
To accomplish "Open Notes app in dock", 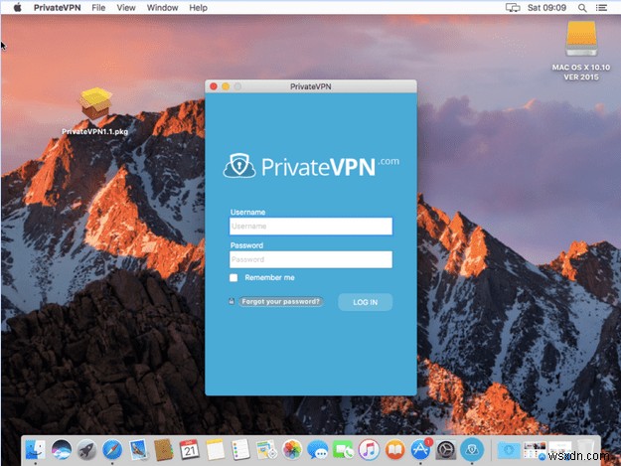I will pos(215,450).
